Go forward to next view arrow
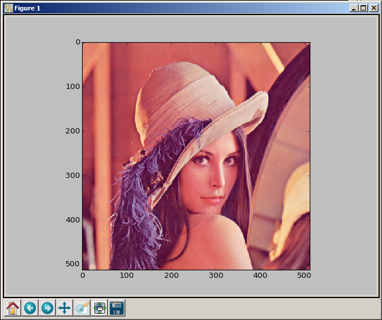Viewport: 382px width, 320px height. (47, 308)
